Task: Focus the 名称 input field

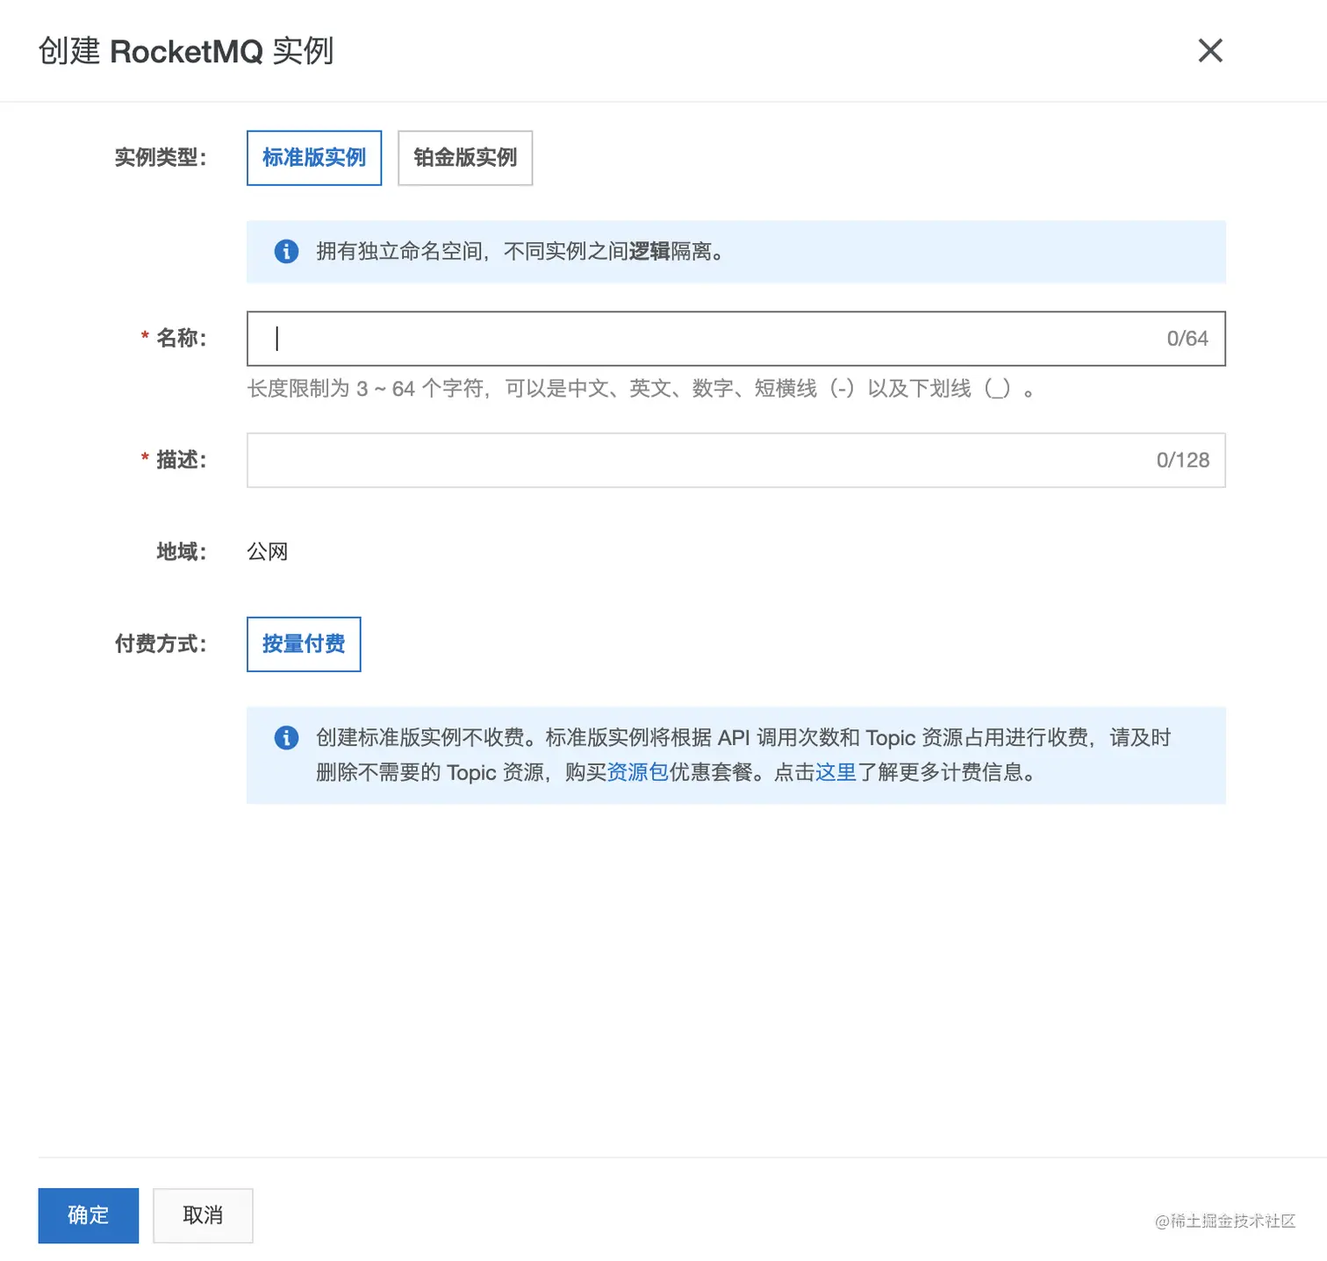Action: pos(735,339)
